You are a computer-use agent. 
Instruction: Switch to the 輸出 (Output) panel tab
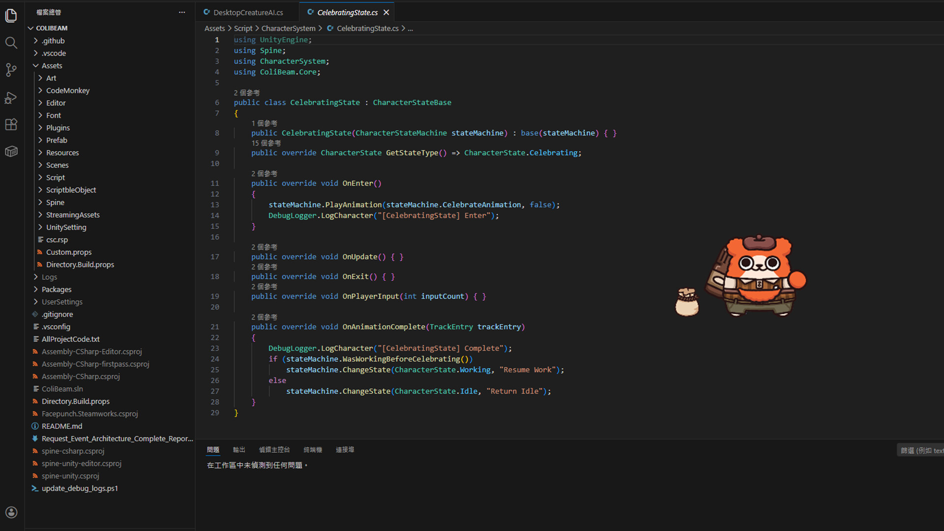[239, 449]
